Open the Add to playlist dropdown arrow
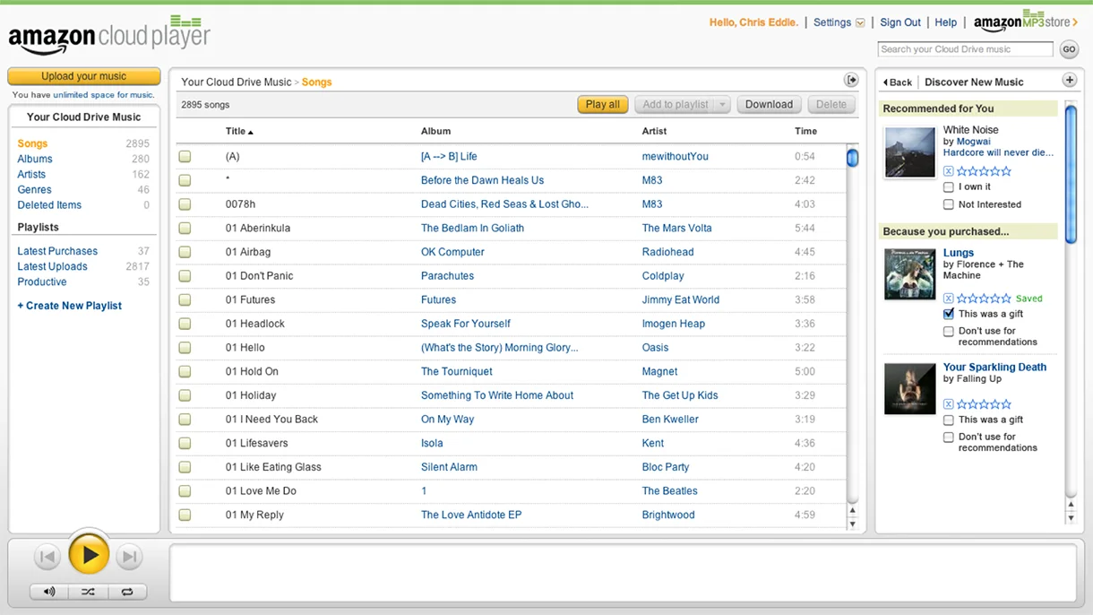This screenshot has height=615, width=1093. click(x=722, y=105)
